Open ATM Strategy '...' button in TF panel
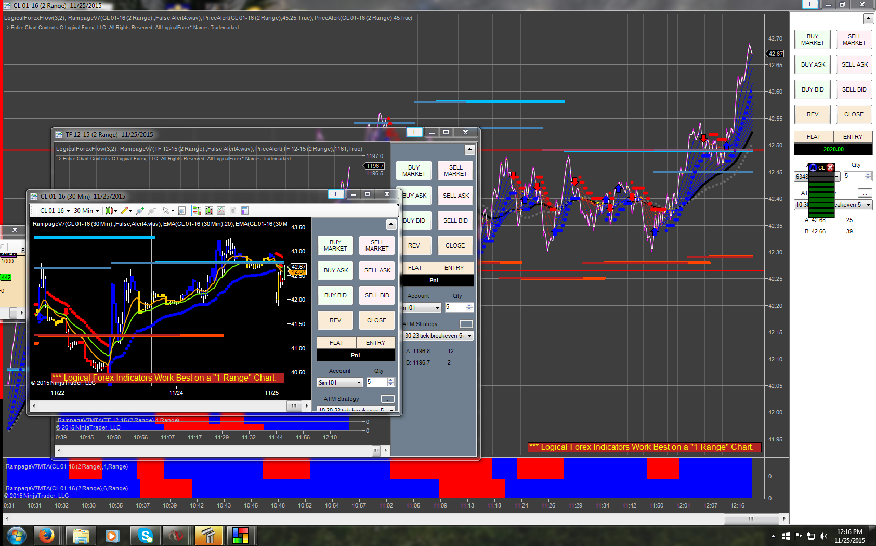This screenshot has width=876, height=546. click(x=466, y=324)
